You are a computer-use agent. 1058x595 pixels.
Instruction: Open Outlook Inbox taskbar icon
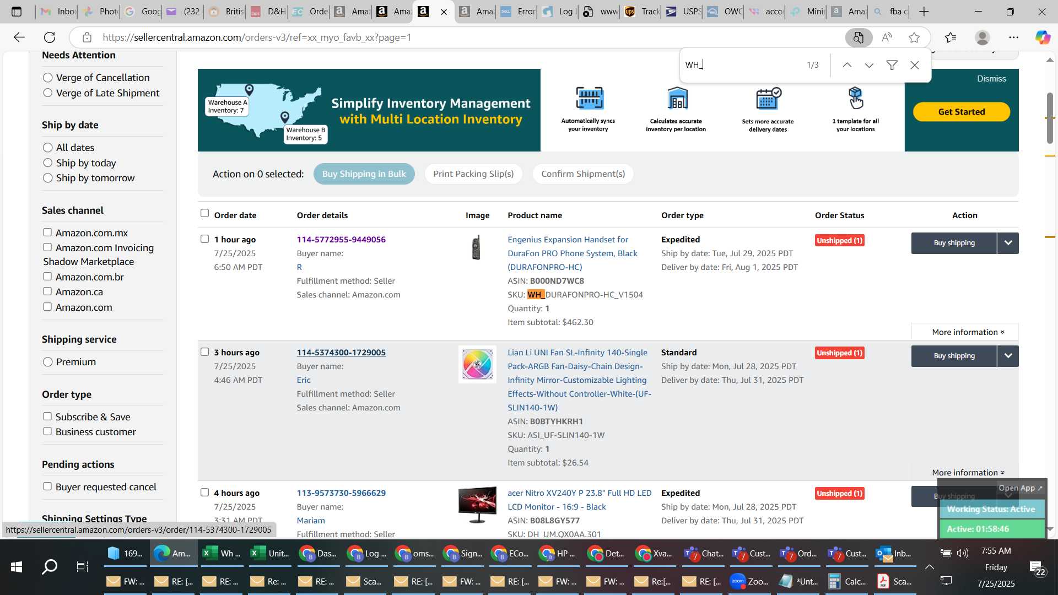point(894,553)
